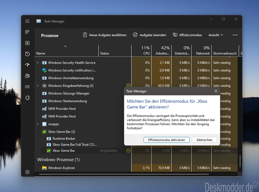Open the Details list icon in sidebar
The image size is (259, 192).
coord(27,87)
